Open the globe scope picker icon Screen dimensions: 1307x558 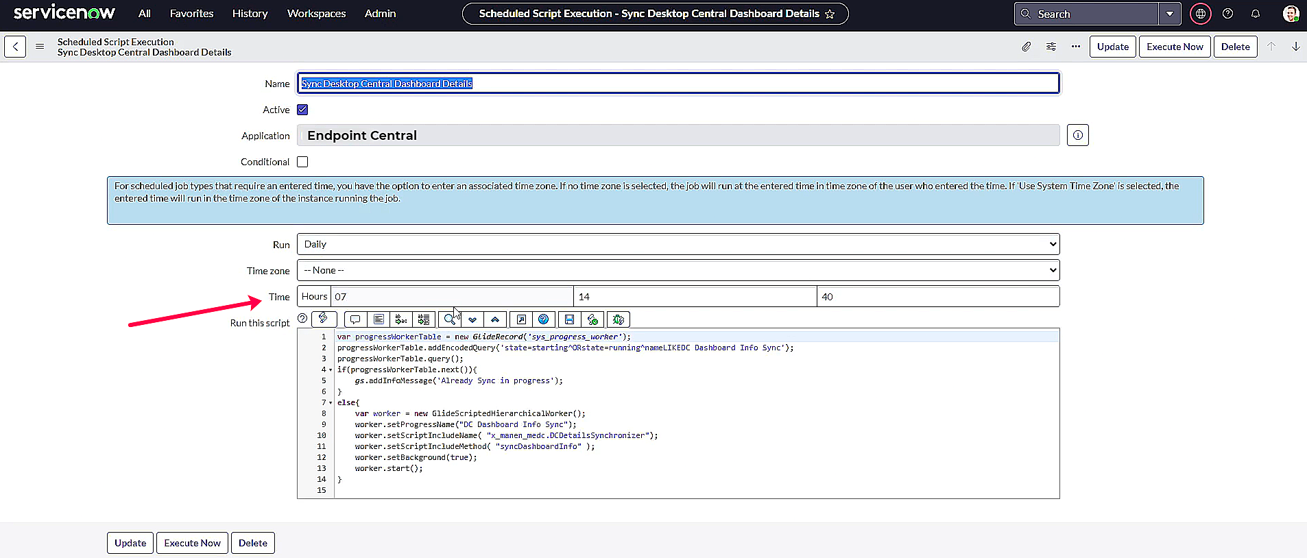pyautogui.click(x=1200, y=14)
